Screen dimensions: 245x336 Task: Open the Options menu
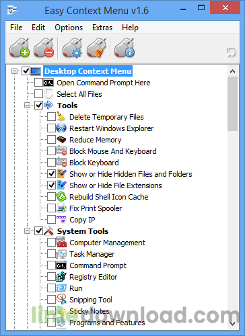coord(69,28)
